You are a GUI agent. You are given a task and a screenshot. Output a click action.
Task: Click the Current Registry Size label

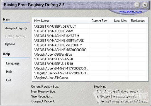(45, 87)
